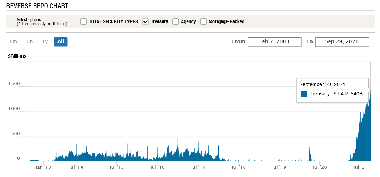Click the 1500 y-axis gridline label
Image resolution: width=380 pixels, height=177 pixels.
15,83
